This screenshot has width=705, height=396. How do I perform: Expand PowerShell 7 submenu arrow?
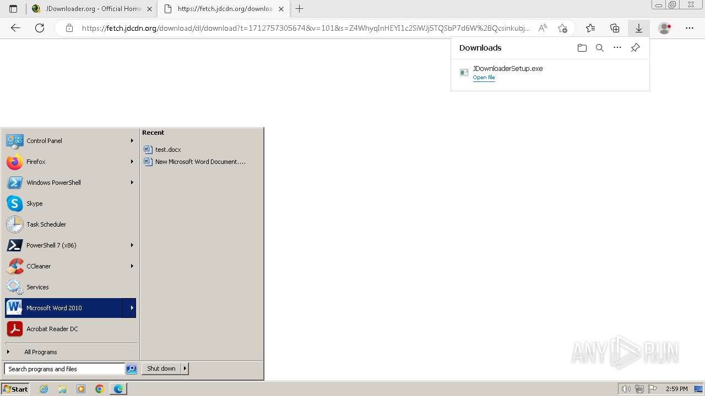pos(132,245)
